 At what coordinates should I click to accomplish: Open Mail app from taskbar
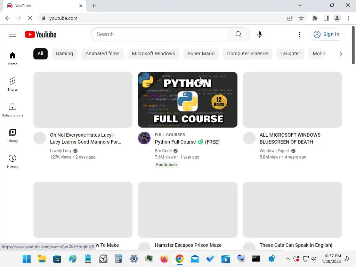coord(195,259)
